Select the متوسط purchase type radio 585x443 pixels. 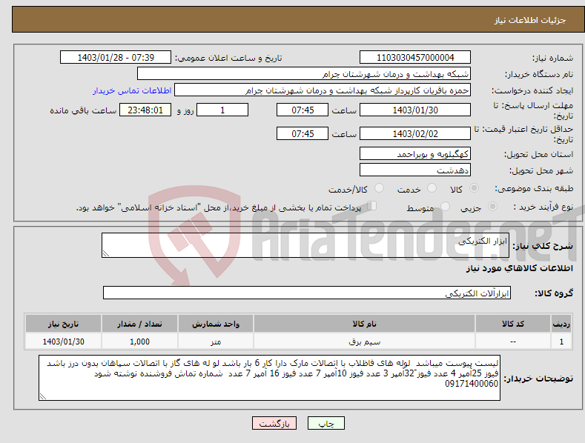click(445, 206)
